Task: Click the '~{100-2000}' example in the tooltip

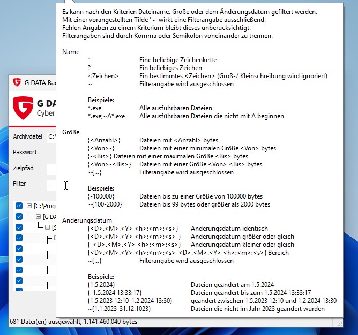Action: click(x=105, y=204)
